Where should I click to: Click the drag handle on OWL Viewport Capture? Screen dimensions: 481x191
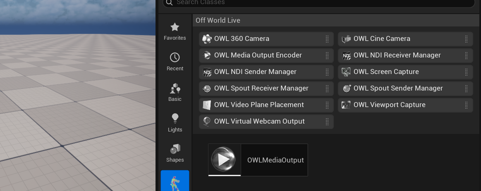click(466, 105)
